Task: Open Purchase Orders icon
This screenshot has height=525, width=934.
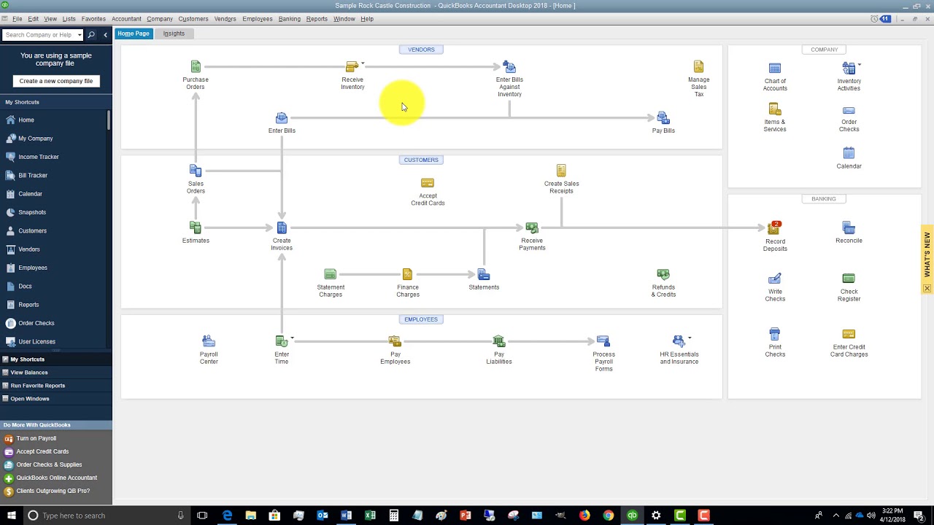Action: point(196,66)
